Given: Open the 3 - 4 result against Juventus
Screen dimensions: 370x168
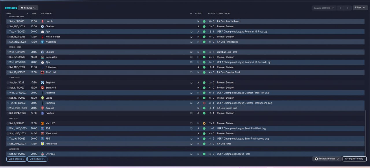Looking at the screenshot, I should (x=212, y=103).
